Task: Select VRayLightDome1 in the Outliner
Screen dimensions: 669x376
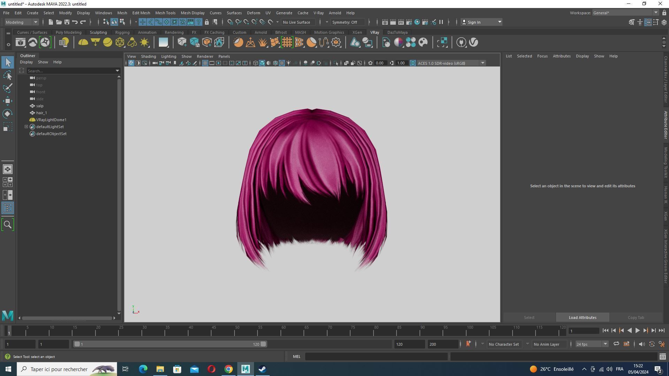Action: [51, 120]
